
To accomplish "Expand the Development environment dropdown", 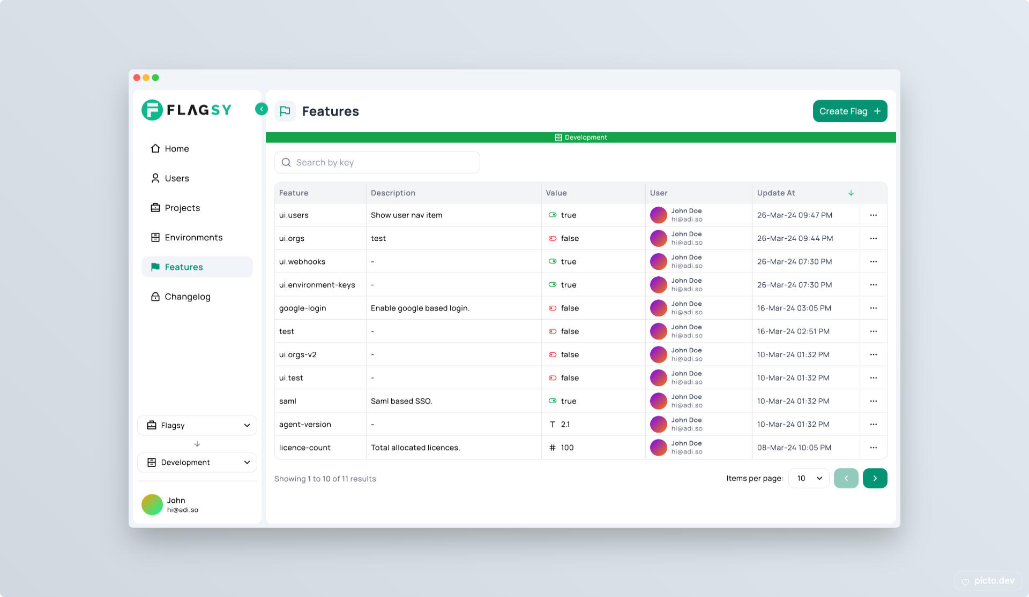I will click(x=245, y=462).
